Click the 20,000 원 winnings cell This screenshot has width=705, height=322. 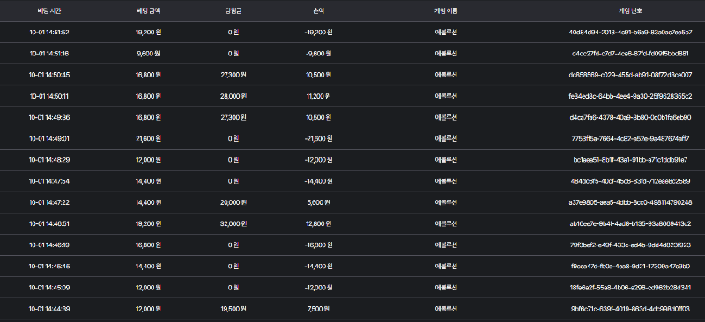[234, 202]
